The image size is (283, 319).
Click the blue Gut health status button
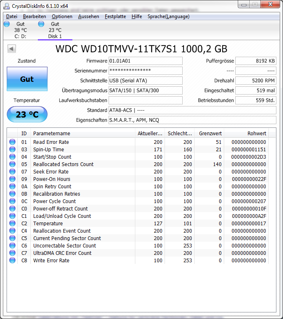pos(27,79)
